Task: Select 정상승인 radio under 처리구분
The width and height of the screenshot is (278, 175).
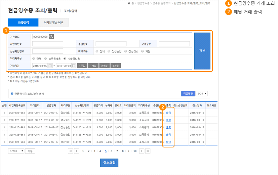Action: pos(109,51)
